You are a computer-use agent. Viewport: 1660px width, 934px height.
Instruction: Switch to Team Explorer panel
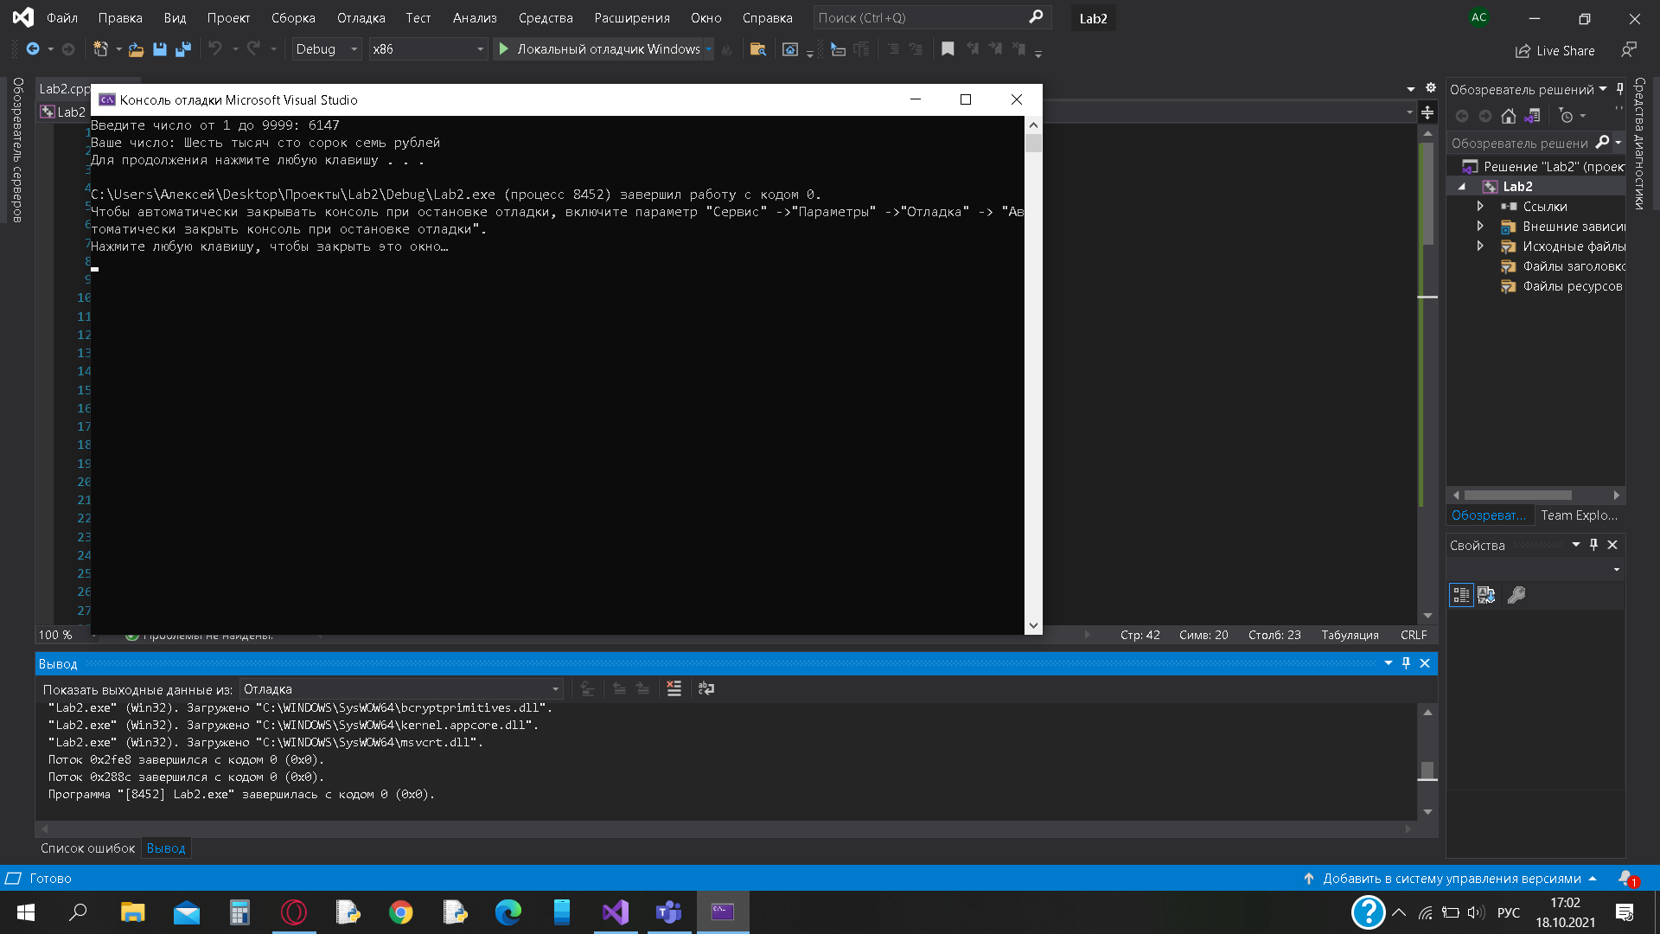(1580, 515)
